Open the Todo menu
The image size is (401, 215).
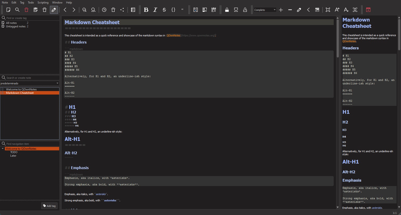(x=31, y=2)
